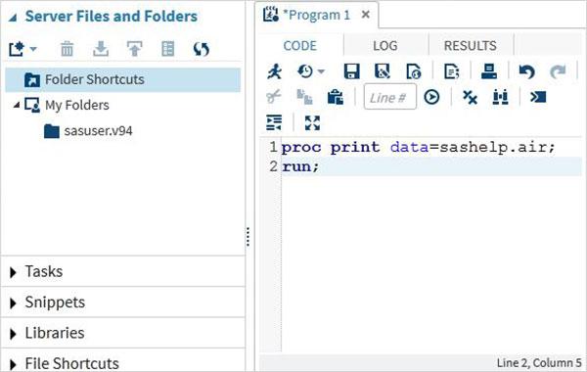This screenshot has width=587, height=372.
Task: Click the Line # input field
Action: (389, 97)
